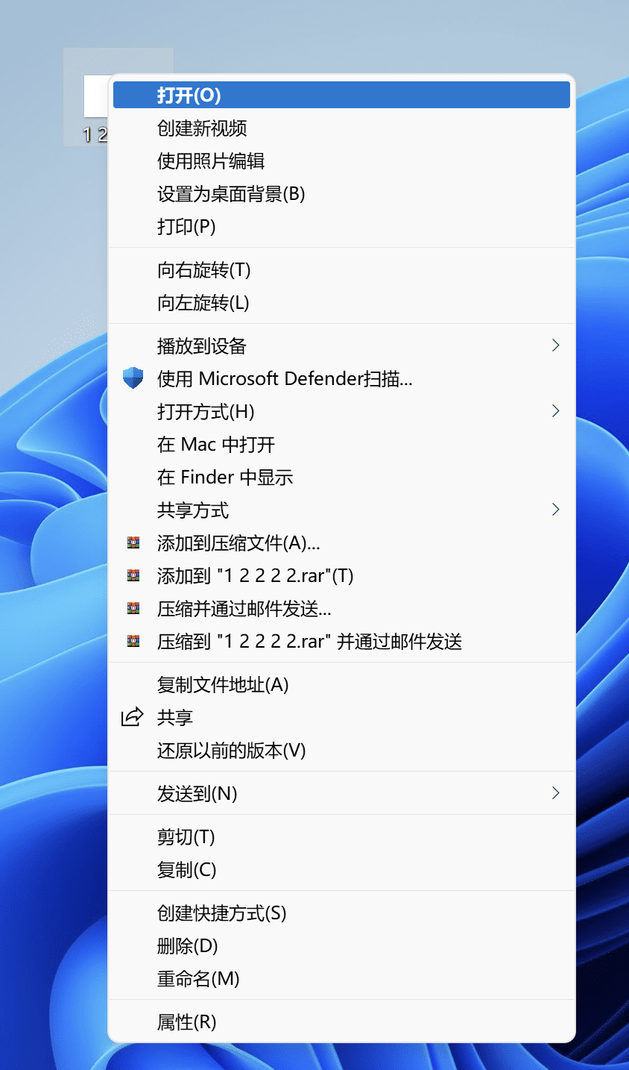This screenshot has width=629, height=1070.
Task: Click WinRAR icon beside 添加到 "1 2 2 2.rar"(T)
Action: coord(133,575)
